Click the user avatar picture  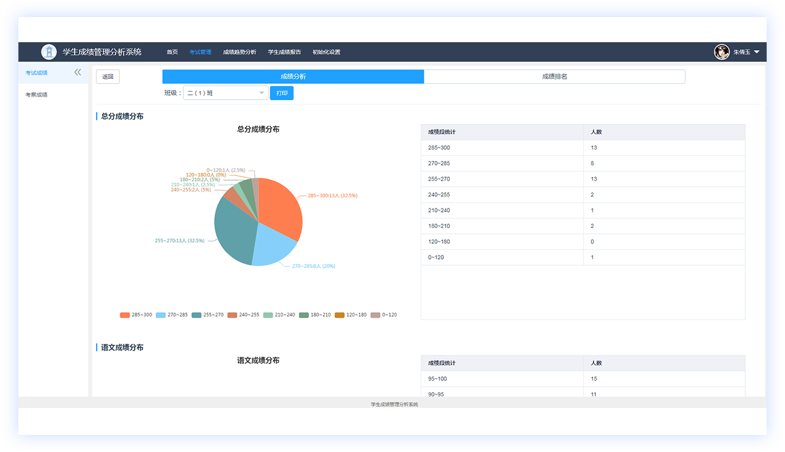coord(721,52)
